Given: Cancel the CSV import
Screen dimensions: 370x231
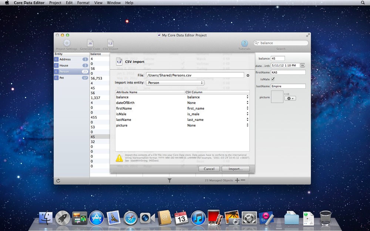Looking at the screenshot, I should (209, 169).
